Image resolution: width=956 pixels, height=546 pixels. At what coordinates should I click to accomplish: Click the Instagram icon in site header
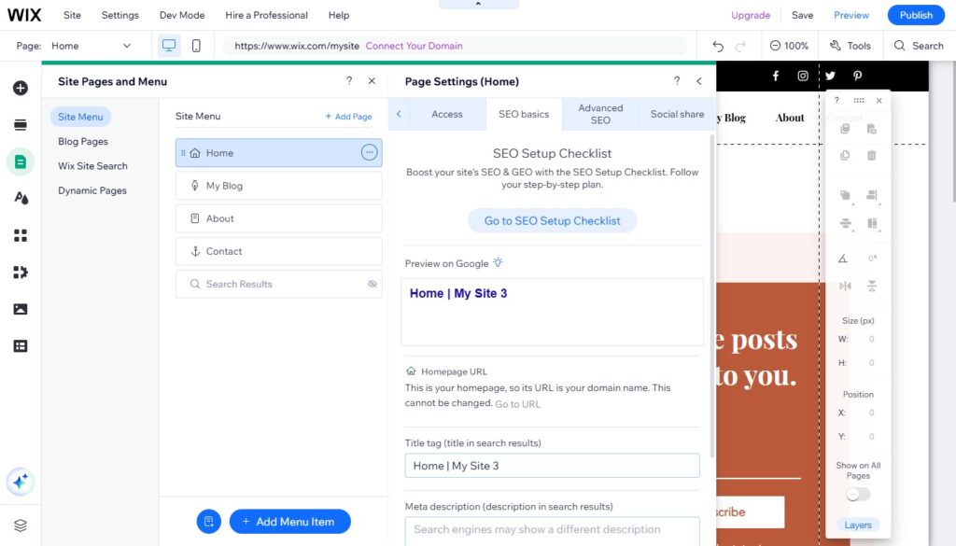(803, 76)
